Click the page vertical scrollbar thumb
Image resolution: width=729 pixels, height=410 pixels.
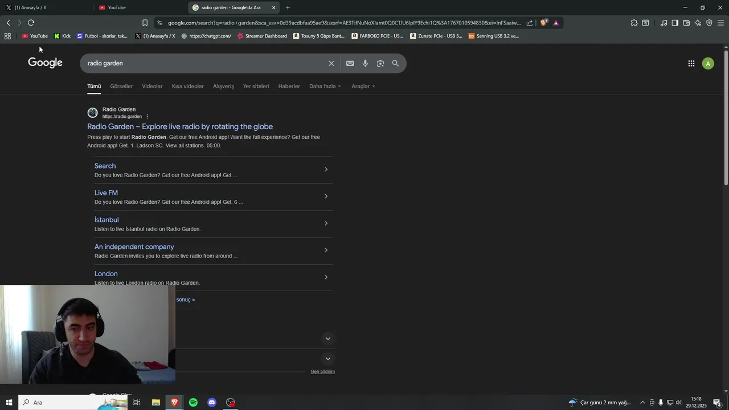pos(726,118)
